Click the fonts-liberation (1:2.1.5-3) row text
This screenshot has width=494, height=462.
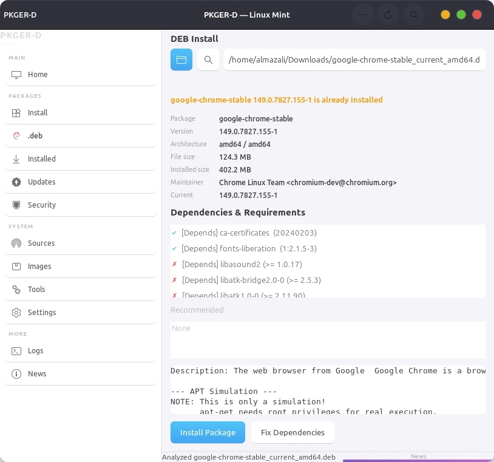tap(249, 249)
